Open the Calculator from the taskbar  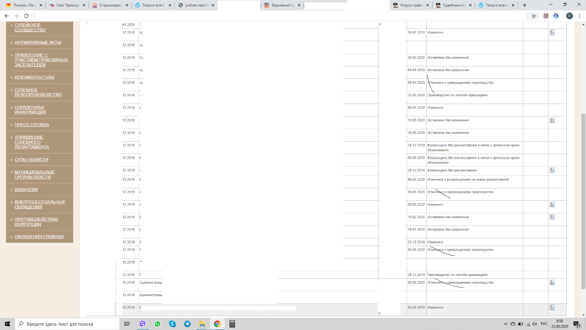[232, 324]
